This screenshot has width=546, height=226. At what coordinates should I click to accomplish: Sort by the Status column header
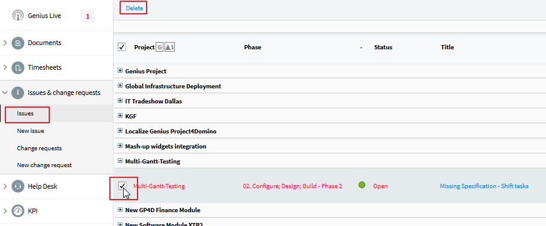[383, 47]
